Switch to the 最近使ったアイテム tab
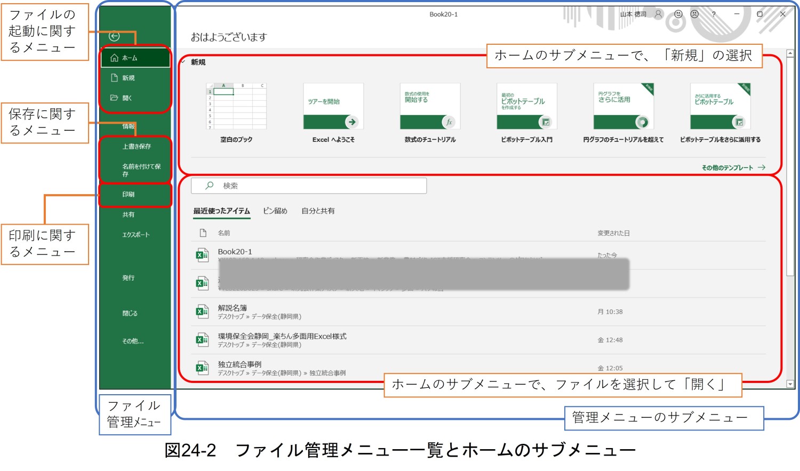 click(222, 211)
